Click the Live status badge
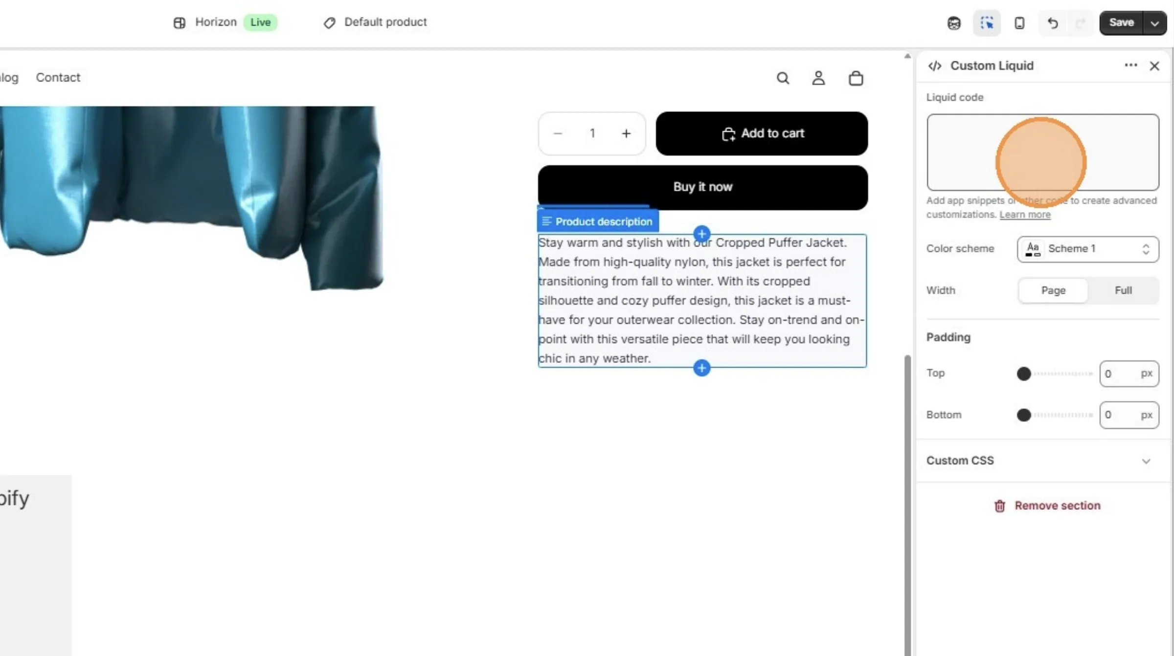Viewport: 1174px width, 656px height. [x=260, y=22]
